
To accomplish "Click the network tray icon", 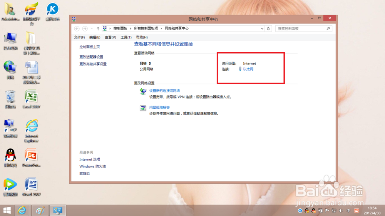I will click(x=334, y=211).
